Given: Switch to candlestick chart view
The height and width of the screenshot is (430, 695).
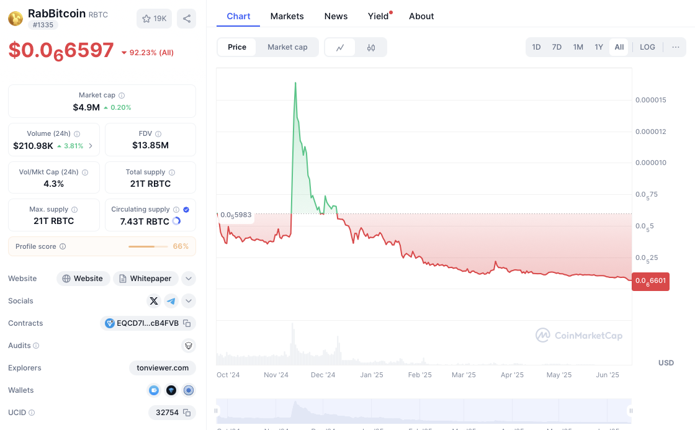Looking at the screenshot, I should coord(371,47).
